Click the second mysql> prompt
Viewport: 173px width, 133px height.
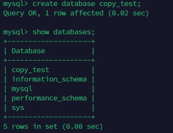point(15,33)
